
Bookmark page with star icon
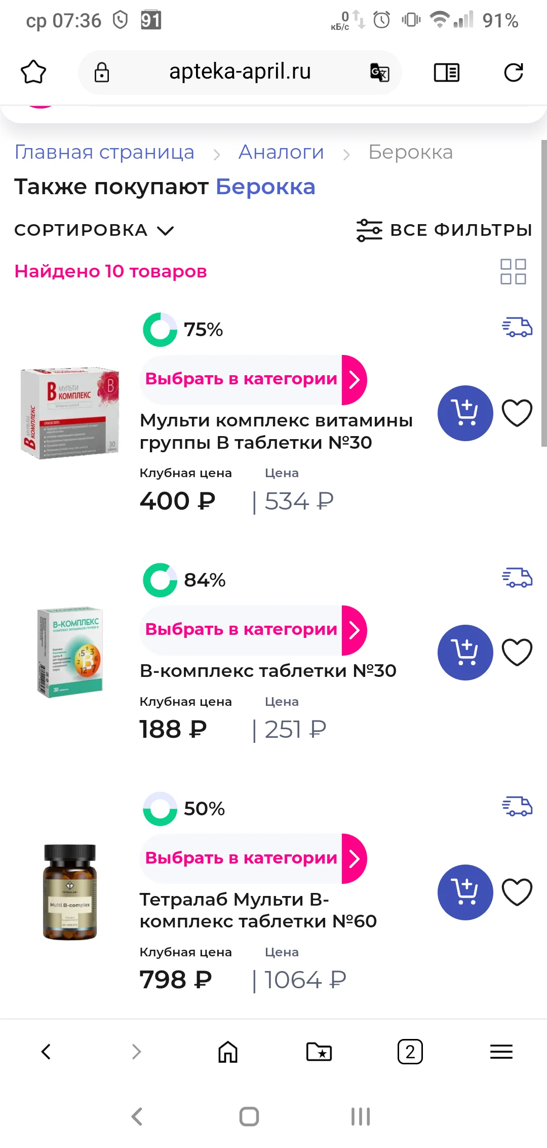pyautogui.click(x=33, y=73)
